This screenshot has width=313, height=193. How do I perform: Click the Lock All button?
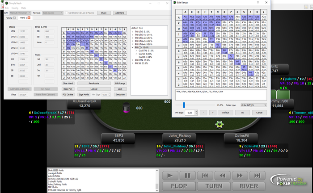click(94, 89)
